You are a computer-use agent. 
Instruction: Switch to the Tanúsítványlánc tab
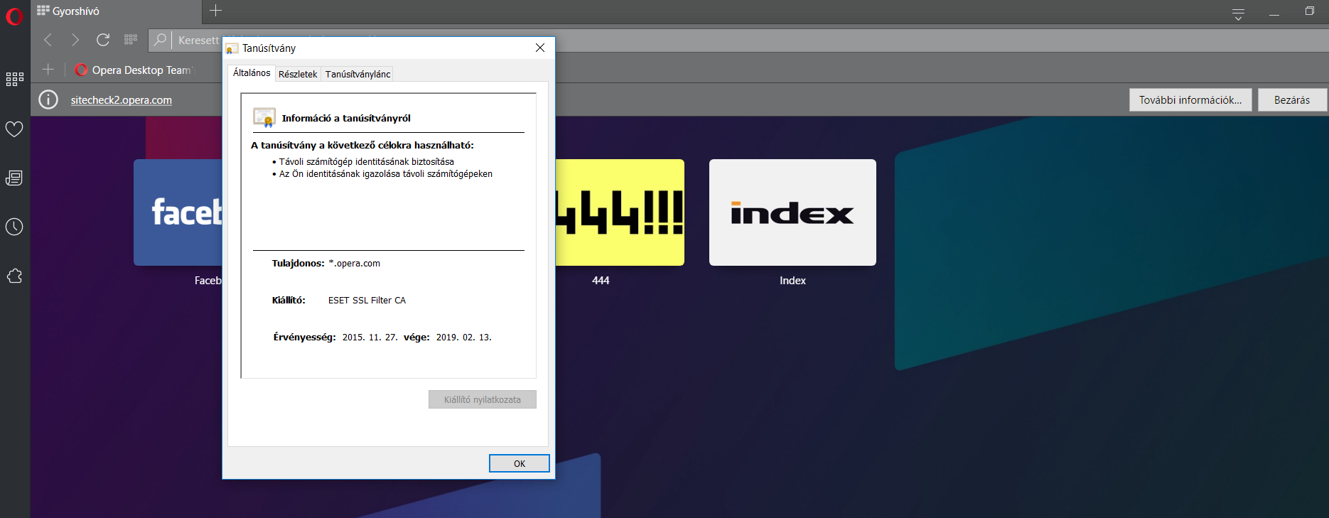click(357, 74)
